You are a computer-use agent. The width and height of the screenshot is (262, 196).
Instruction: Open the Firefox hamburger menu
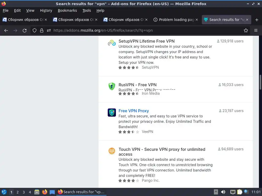point(256,30)
